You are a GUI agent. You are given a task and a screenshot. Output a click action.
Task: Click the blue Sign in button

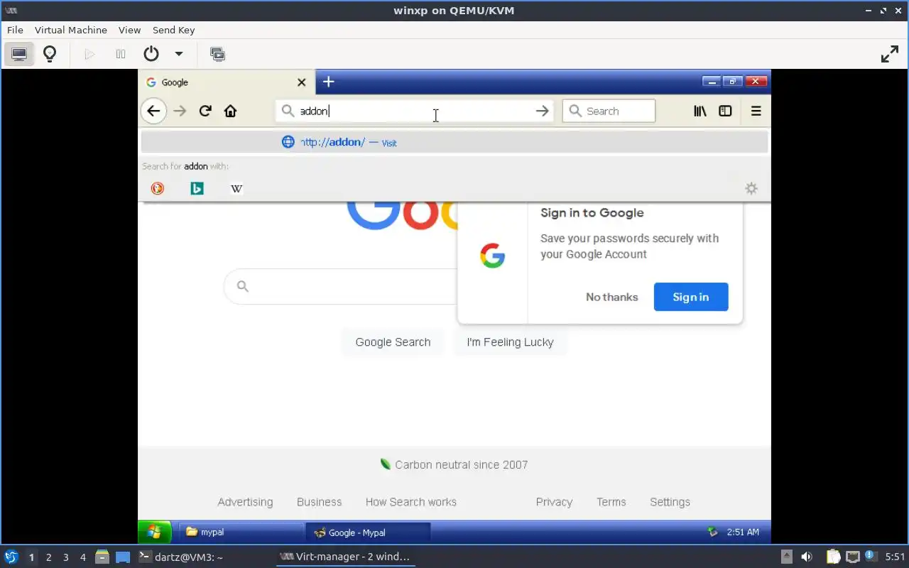pyautogui.click(x=691, y=297)
